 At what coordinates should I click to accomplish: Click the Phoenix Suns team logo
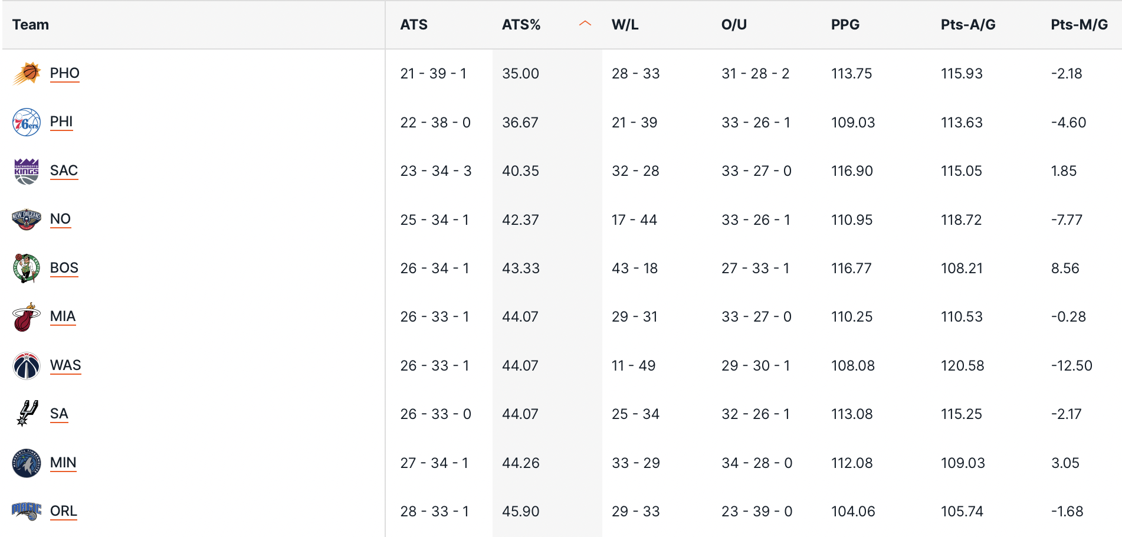tap(27, 74)
